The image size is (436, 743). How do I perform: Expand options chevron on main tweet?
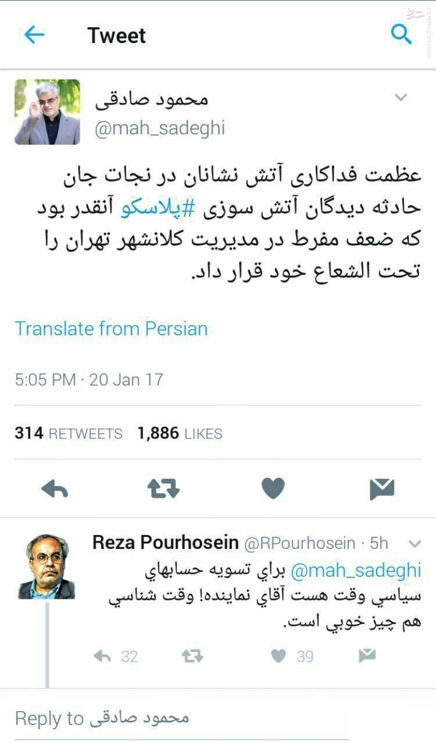[x=401, y=98]
